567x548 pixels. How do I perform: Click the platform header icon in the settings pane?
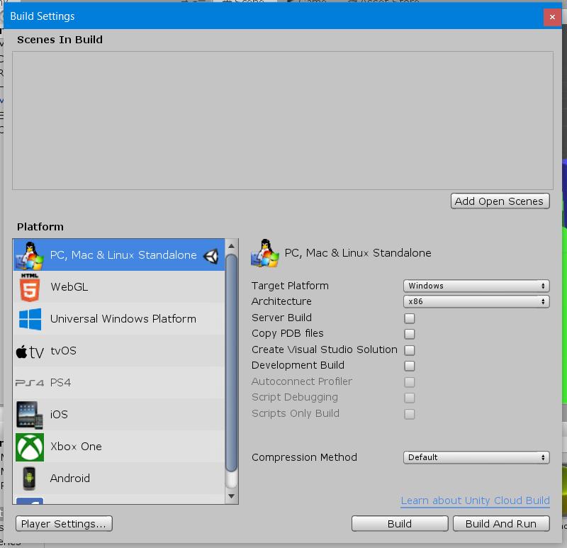(265, 253)
